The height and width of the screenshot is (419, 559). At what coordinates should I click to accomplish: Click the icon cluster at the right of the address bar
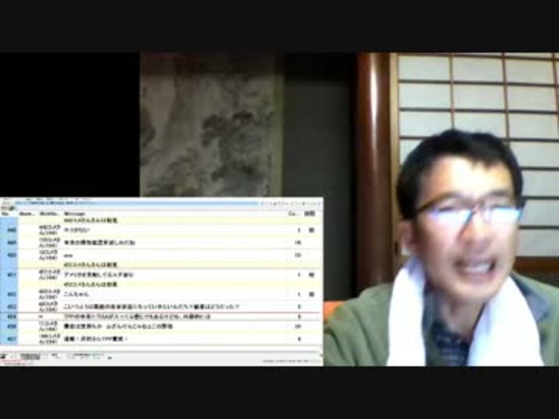point(290,204)
